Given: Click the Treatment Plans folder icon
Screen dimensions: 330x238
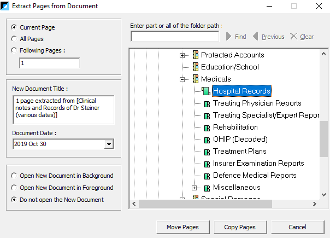Looking at the screenshot, I should pyautogui.click(x=207, y=152).
